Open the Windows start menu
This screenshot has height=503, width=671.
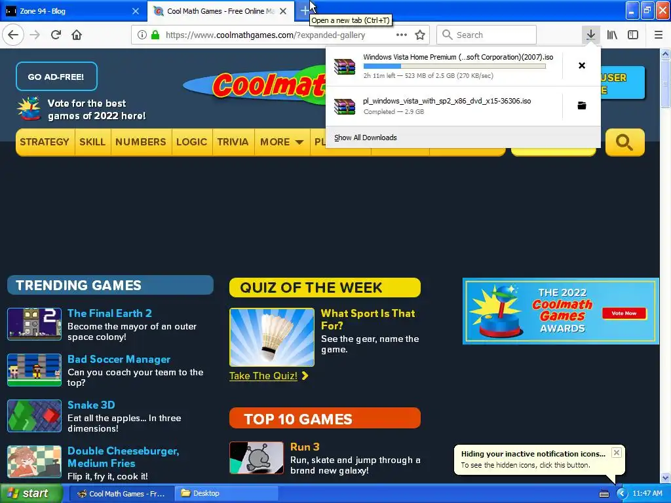(x=30, y=494)
